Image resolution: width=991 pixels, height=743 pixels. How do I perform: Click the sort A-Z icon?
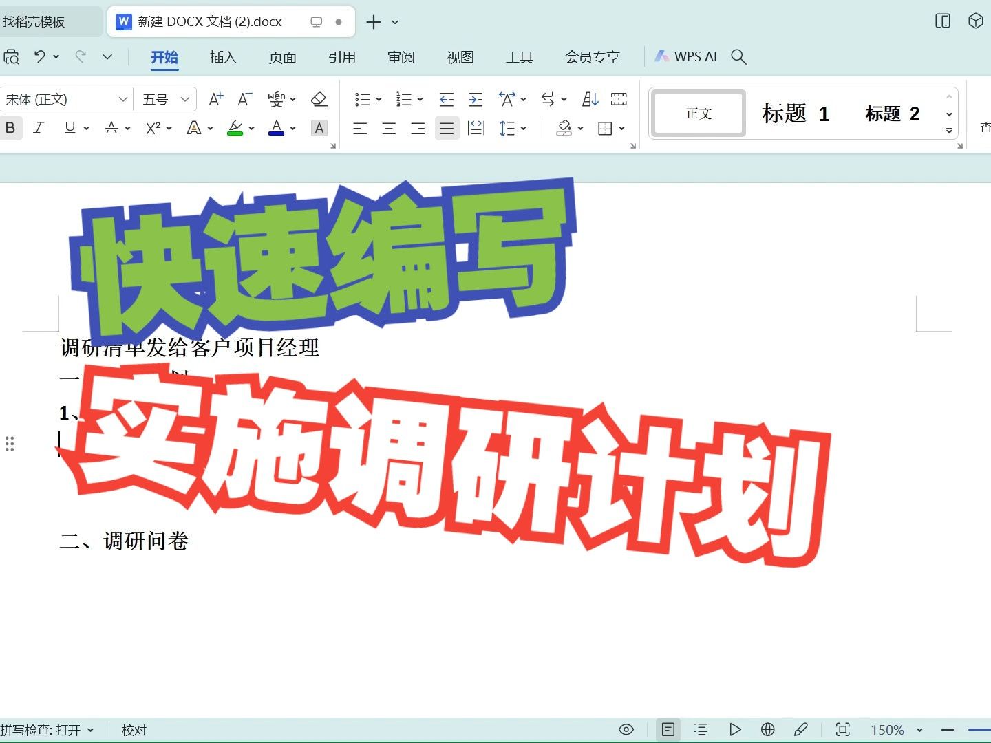coord(590,100)
